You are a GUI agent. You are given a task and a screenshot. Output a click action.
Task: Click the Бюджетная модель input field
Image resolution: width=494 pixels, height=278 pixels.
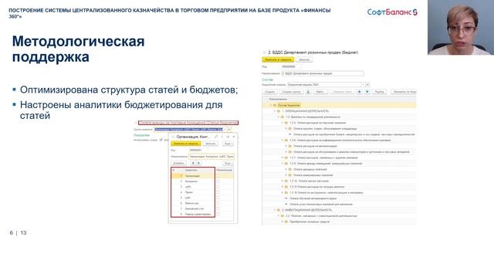pos(324,84)
